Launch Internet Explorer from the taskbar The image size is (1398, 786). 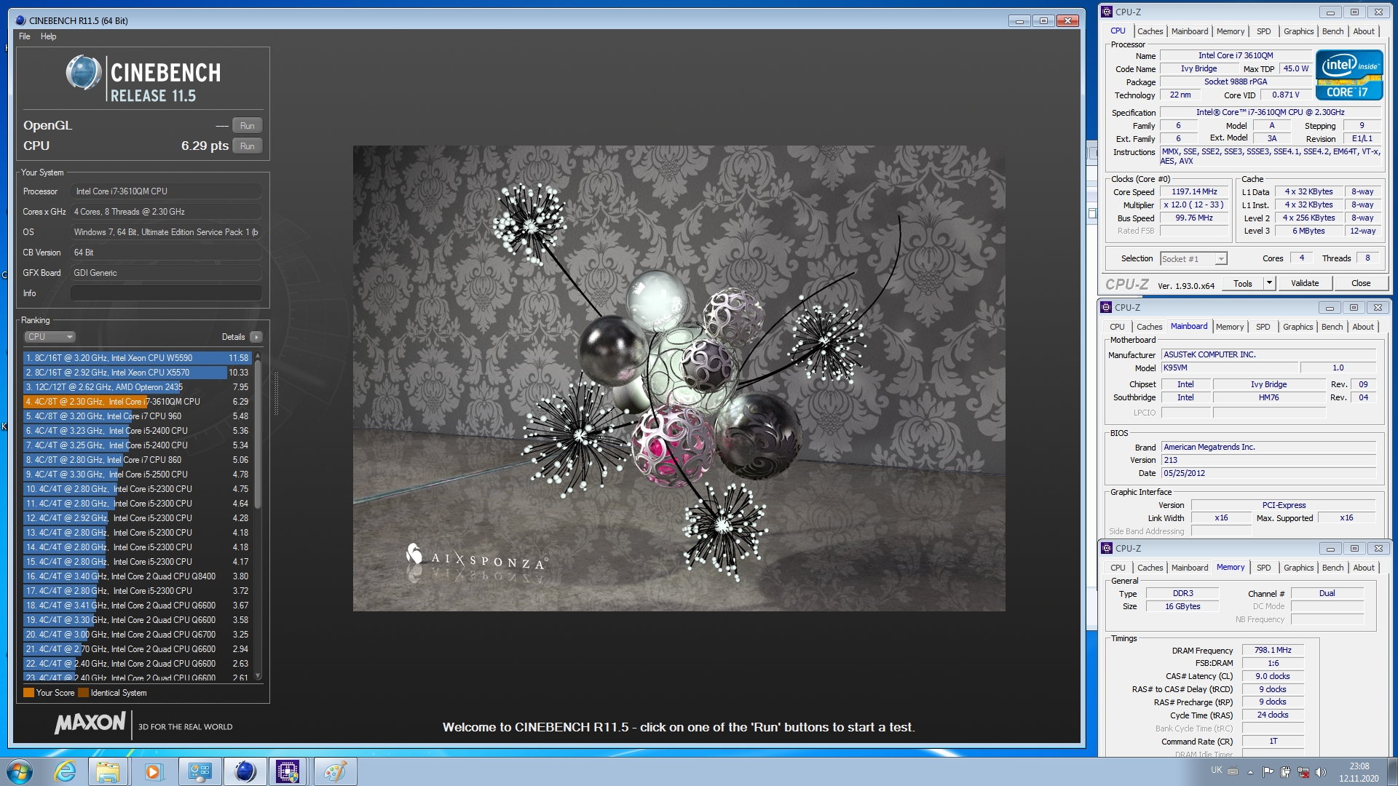tap(66, 771)
